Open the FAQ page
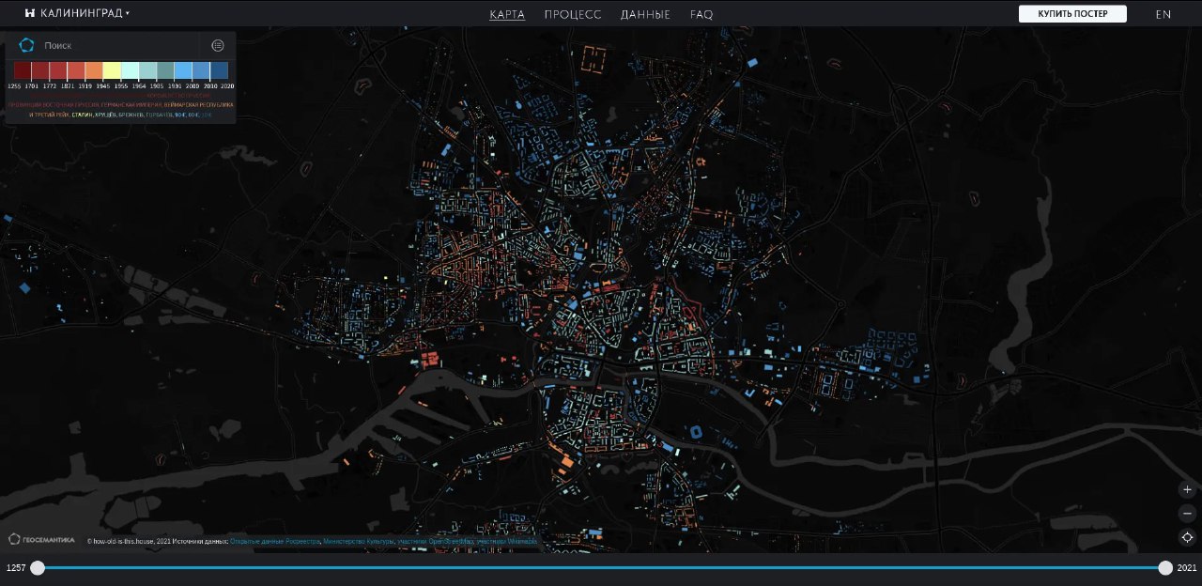 coord(701,14)
